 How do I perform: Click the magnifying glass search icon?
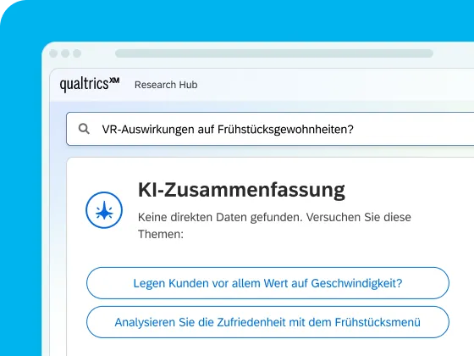coord(84,129)
